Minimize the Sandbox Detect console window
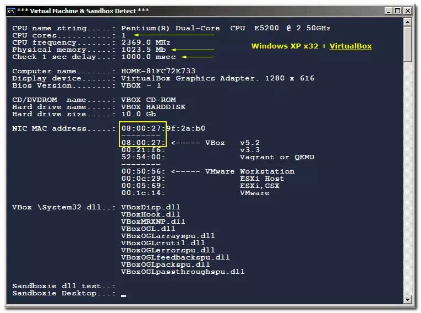 pos(389,10)
